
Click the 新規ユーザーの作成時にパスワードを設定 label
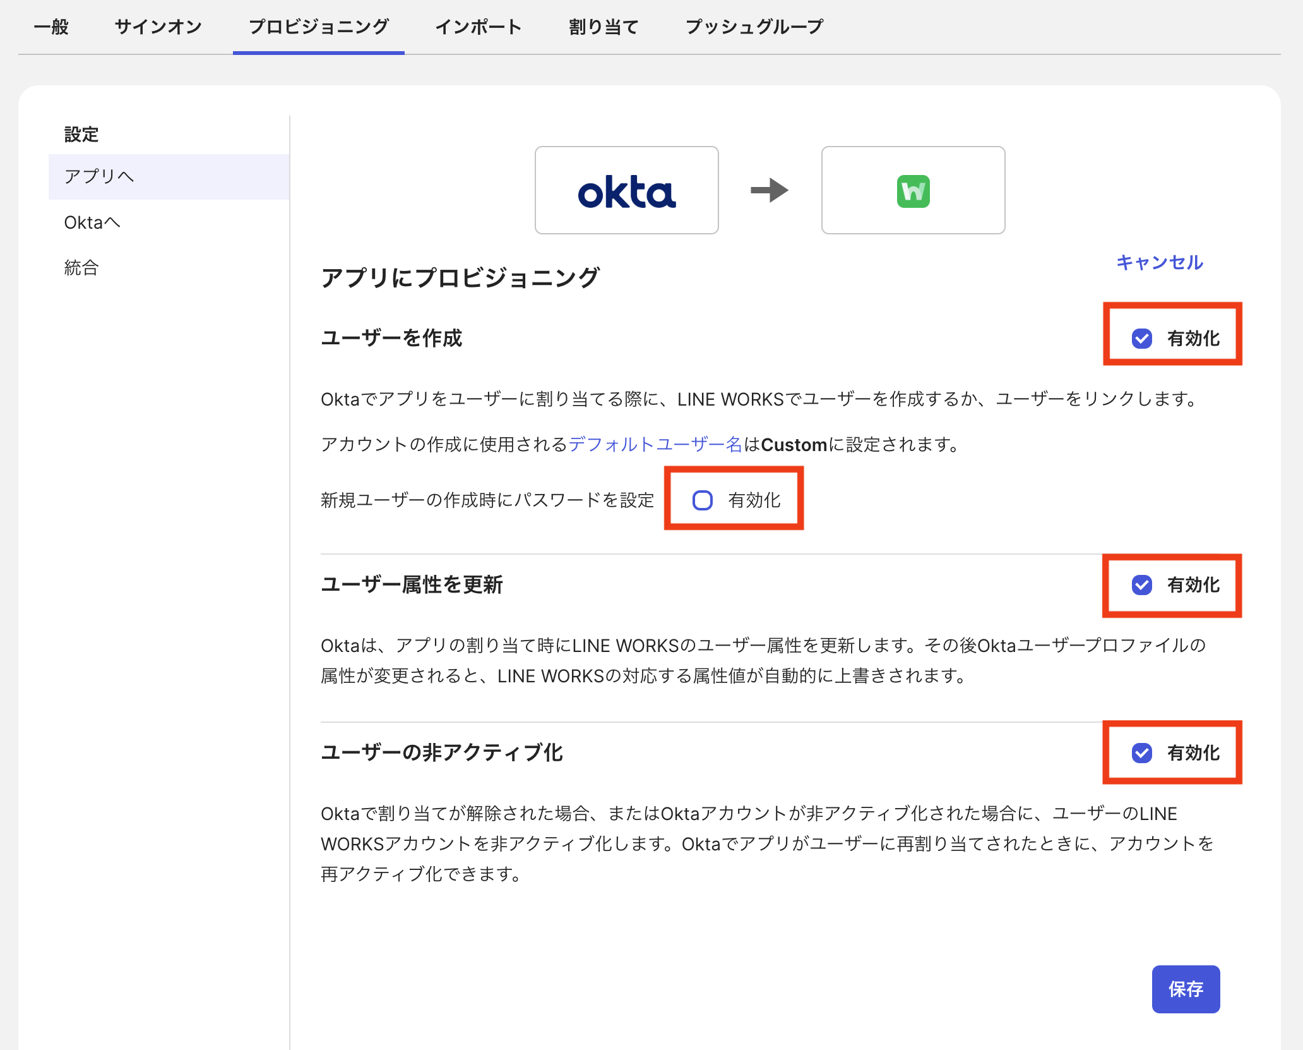pyautogui.click(x=487, y=500)
